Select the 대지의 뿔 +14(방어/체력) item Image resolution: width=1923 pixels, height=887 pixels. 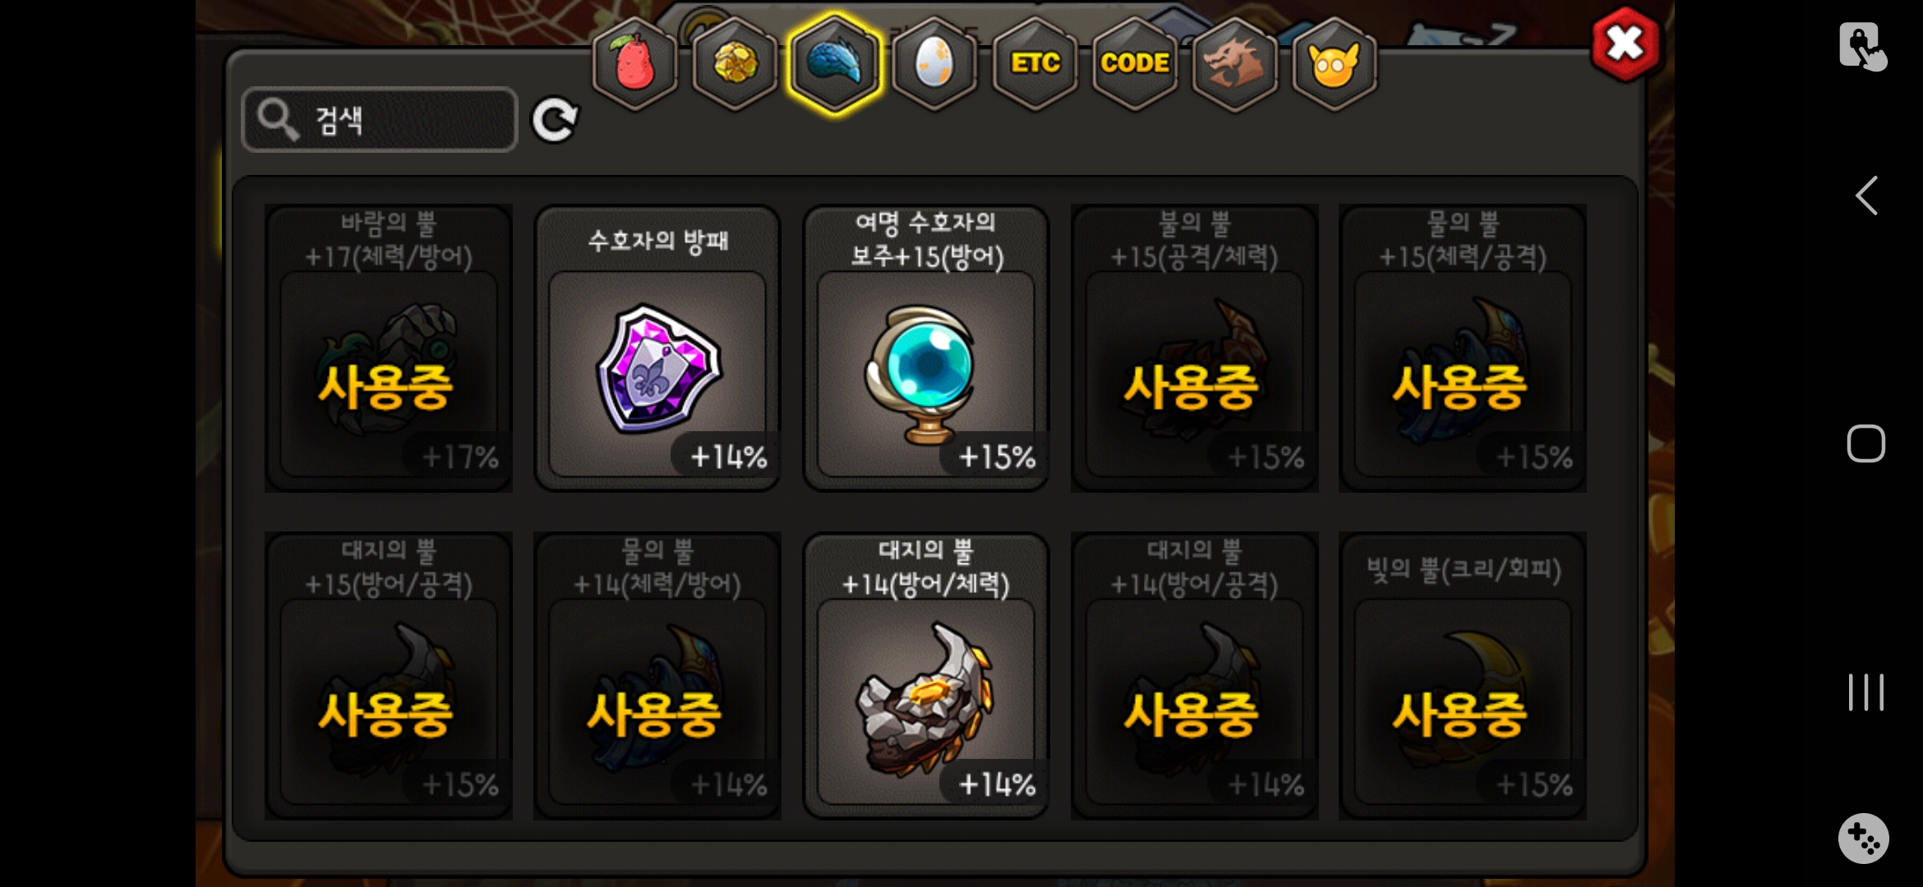click(x=926, y=676)
